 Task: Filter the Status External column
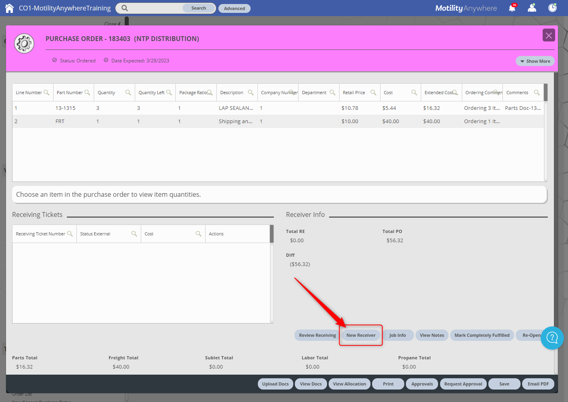pyautogui.click(x=134, y=234)
